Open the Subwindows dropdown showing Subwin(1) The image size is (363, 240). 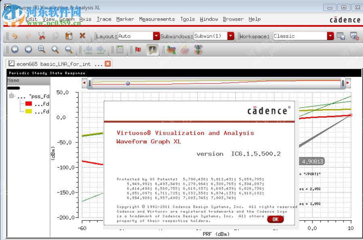tap(230, 36)
